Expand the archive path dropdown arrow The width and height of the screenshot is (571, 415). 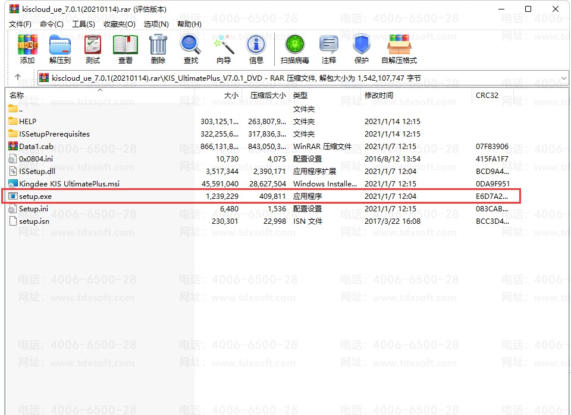tap(564, 78)
